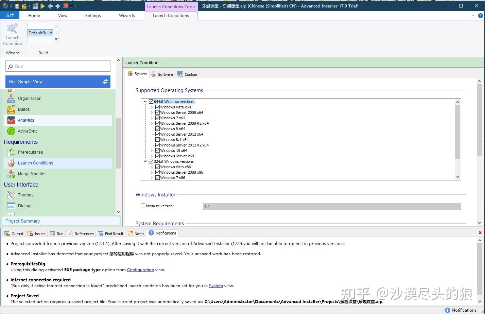Switch to the Find Result panel tab

point(110,233)
